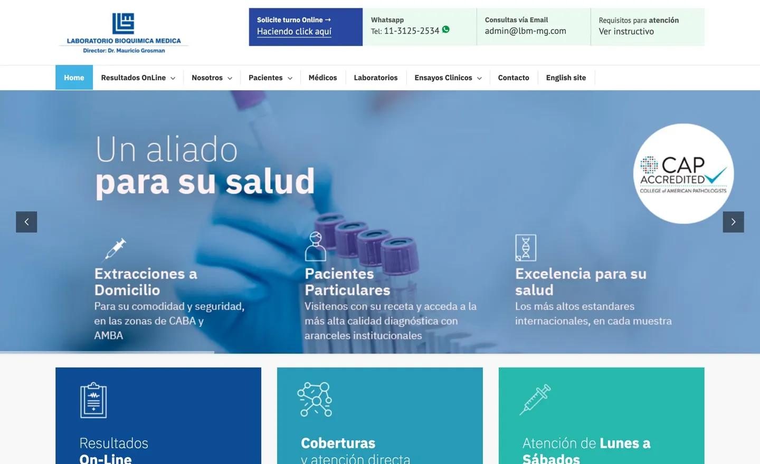Go to previous slide with left arrow

tap(26, 222)
